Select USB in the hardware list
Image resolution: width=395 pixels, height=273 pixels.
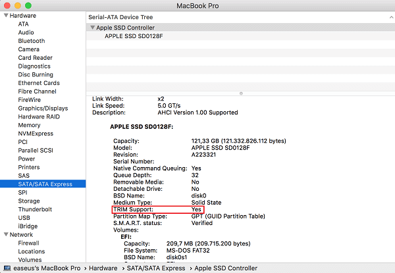(24, 217)
